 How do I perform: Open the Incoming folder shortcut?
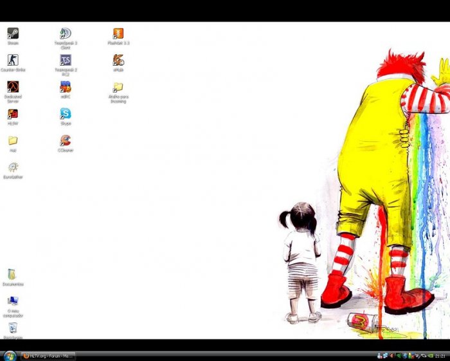click(118, 92)
